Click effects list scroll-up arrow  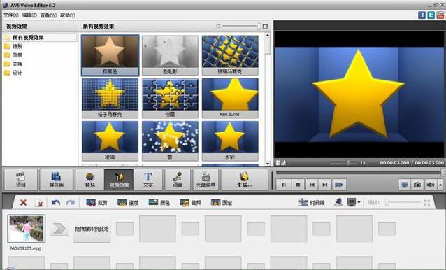coord(267,35)
